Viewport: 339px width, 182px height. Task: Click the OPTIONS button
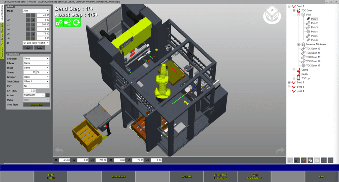[x=186, y=177]
